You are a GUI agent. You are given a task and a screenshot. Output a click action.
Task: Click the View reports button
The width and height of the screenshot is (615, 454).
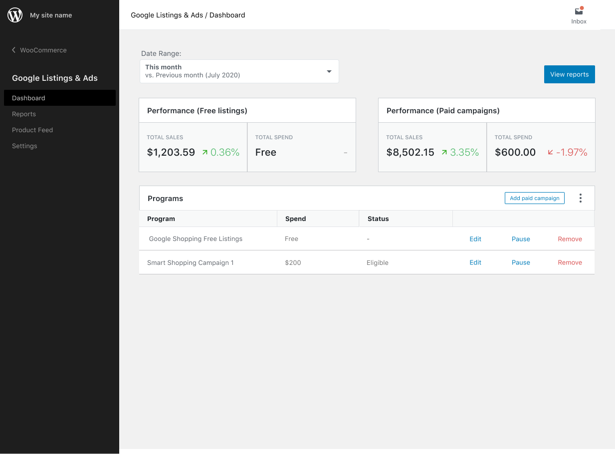tap(569, 74)
